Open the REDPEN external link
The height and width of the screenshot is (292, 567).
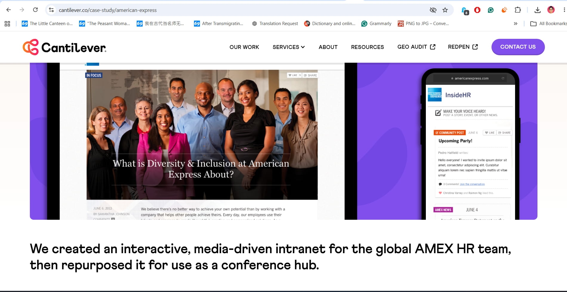pyautogui.click(x=463, y=47)
